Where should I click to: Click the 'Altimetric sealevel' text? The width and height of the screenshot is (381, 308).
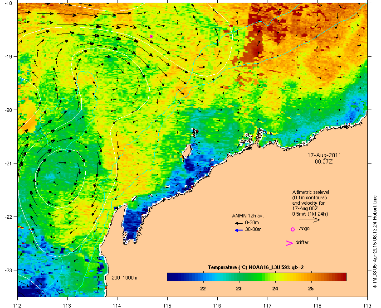[x=311, y=192]
